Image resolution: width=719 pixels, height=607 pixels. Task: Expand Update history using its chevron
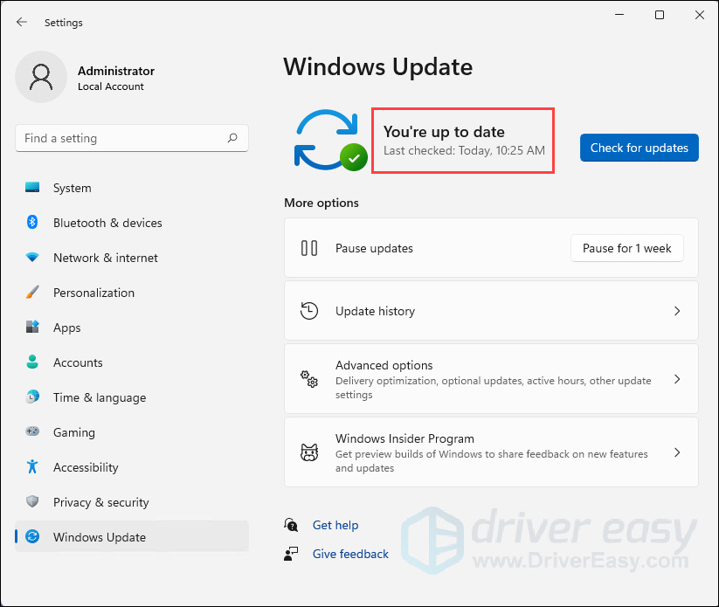tap(677, 311)
